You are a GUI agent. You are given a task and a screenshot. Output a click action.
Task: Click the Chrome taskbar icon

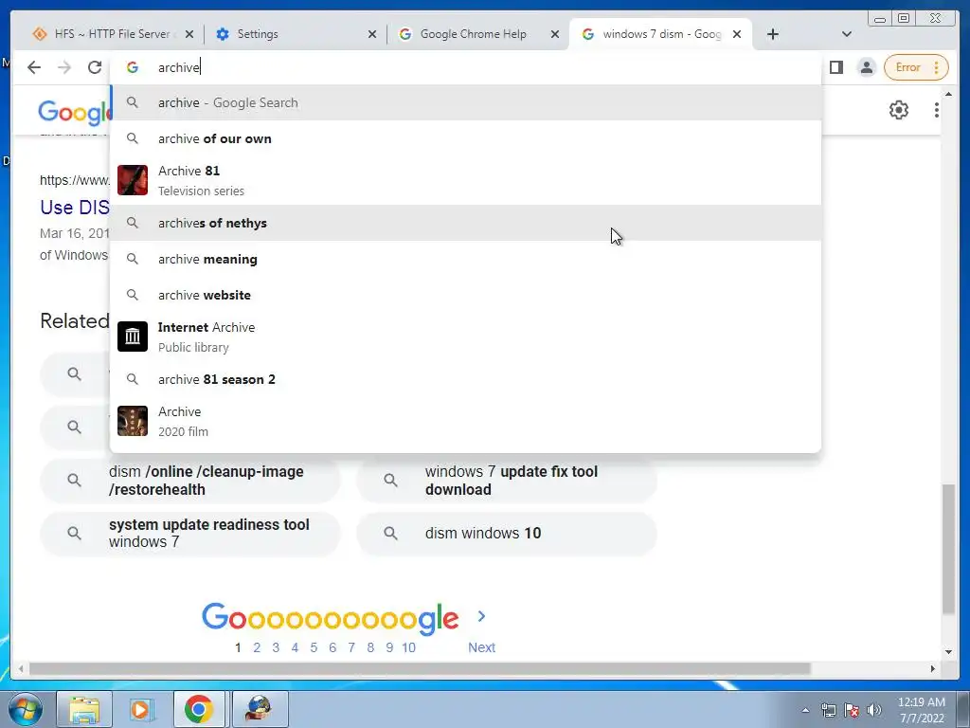coord(199,709)
